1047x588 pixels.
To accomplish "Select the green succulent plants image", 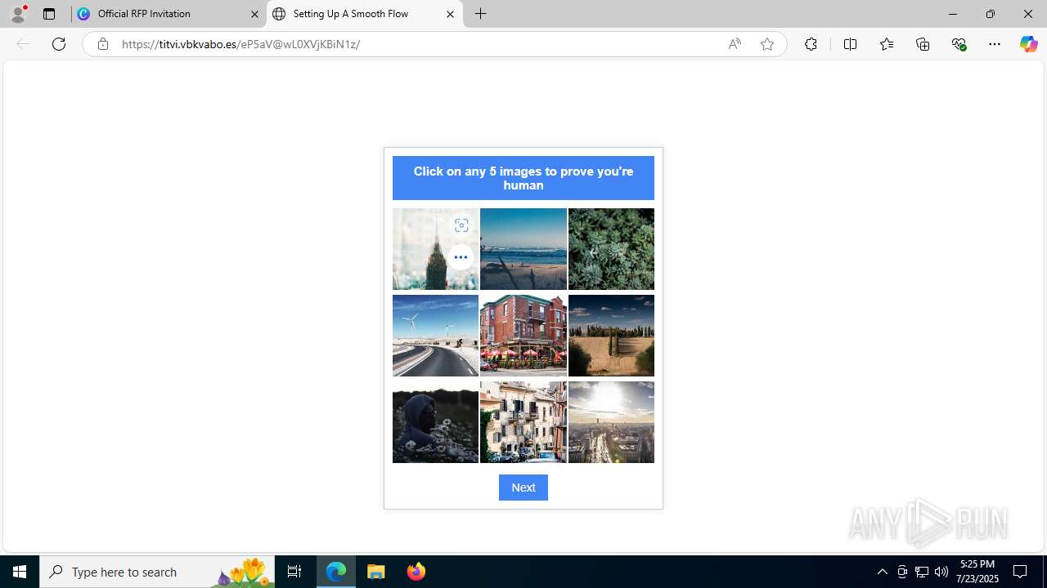I will [x=611, y=249].
